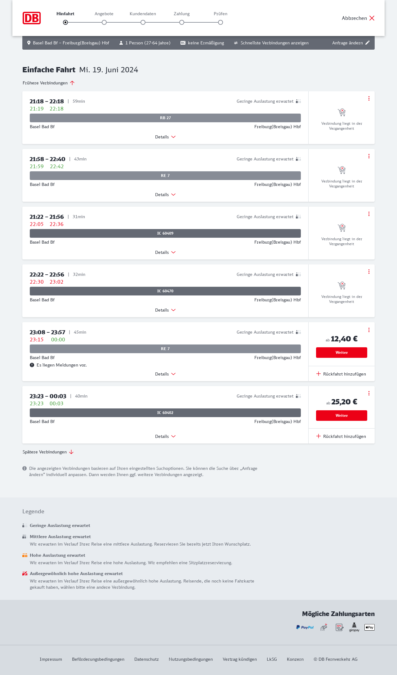Select the Angebote step circle

(104, 22)
